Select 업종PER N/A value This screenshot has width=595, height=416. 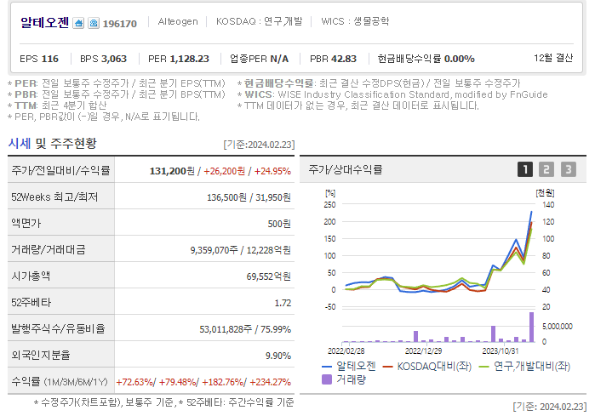pos(259,59)
